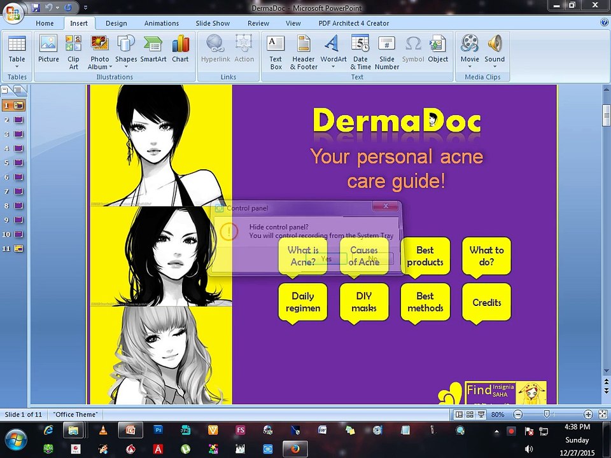The height and width of the screenshot is (458, 611).
Task: Zoom in with the plus button
Action: 588,414
